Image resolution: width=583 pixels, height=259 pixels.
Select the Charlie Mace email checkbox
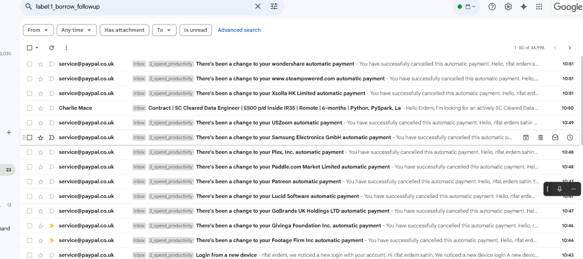30,108
